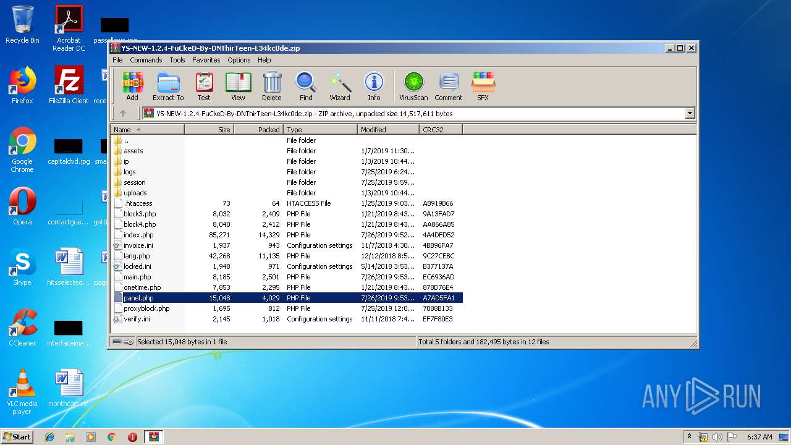Sort by Packed column header

tap(258, 130)
